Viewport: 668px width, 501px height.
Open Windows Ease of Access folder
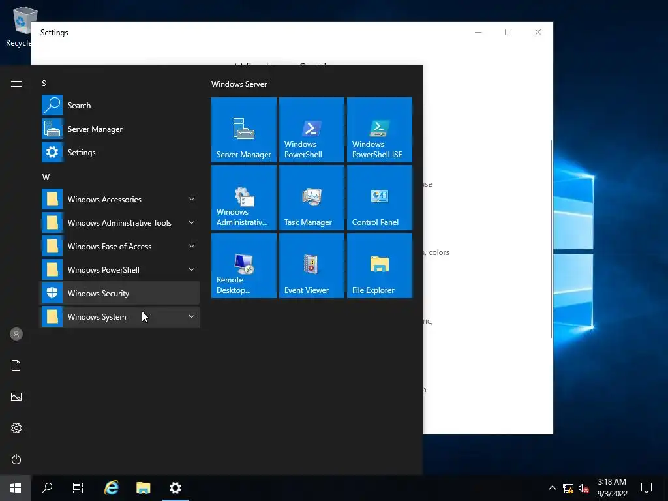[120, 246]
